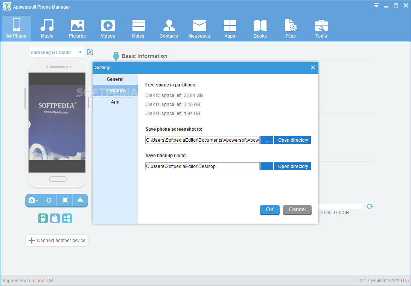Close the Settings dialog with X

click(313, 68)
